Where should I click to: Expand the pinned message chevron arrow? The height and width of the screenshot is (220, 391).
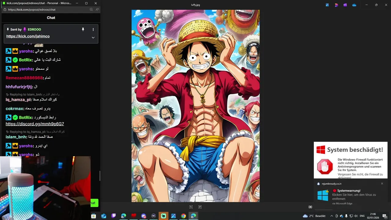93,38
